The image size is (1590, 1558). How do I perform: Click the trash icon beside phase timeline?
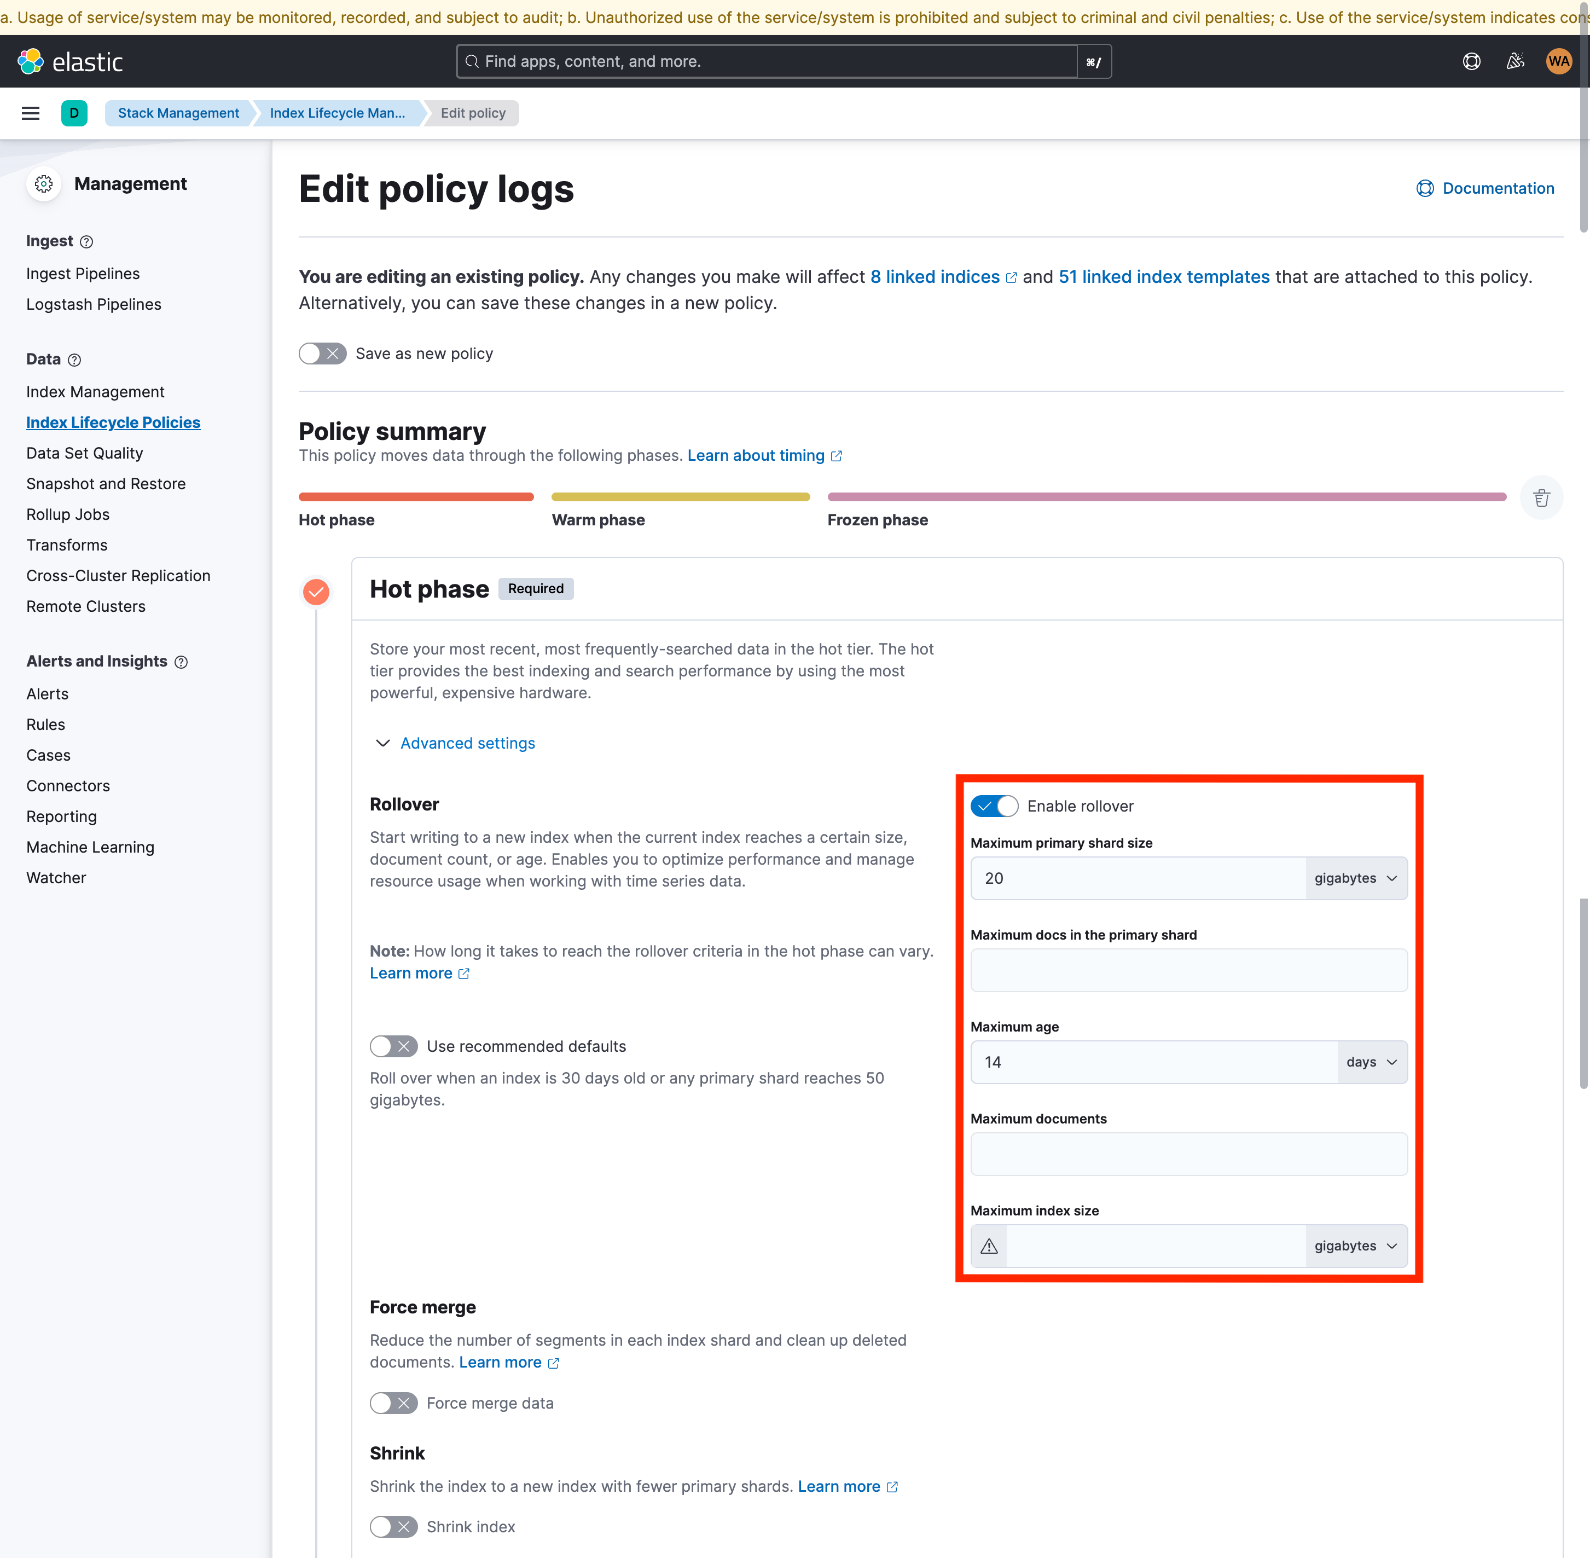point(1541,497)
